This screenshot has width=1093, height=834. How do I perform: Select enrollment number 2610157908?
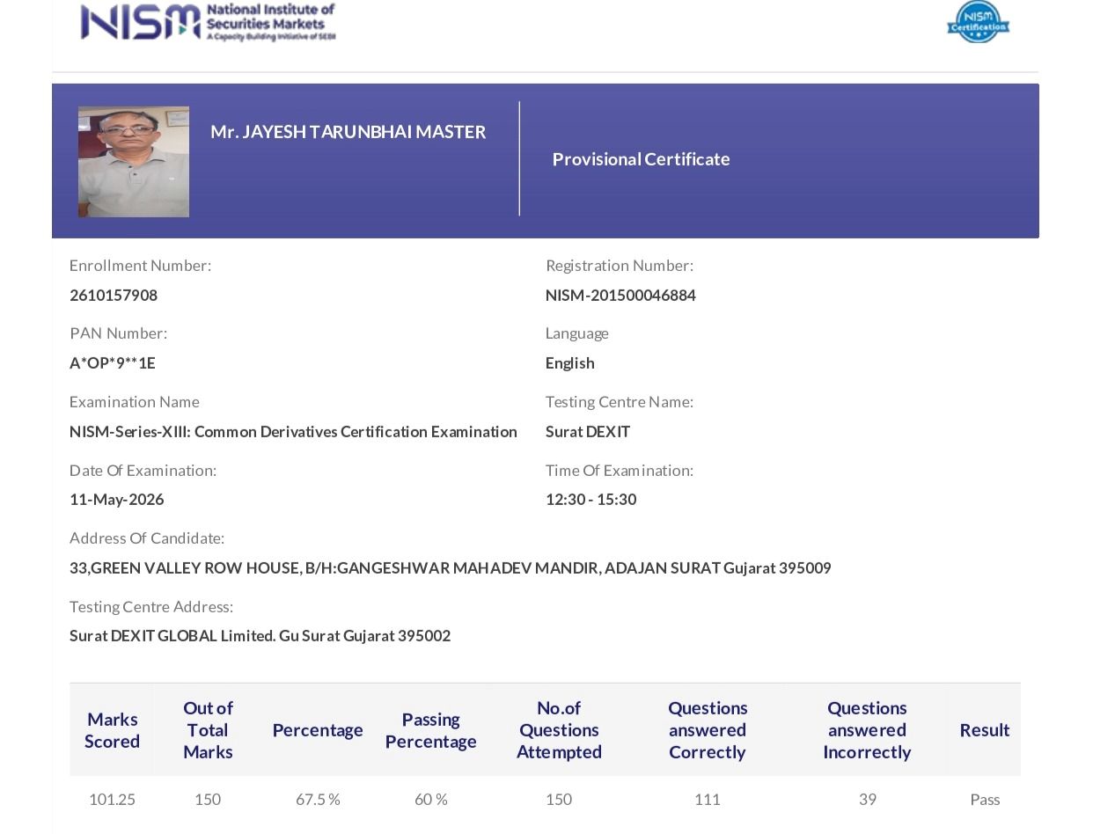(114, 296)
